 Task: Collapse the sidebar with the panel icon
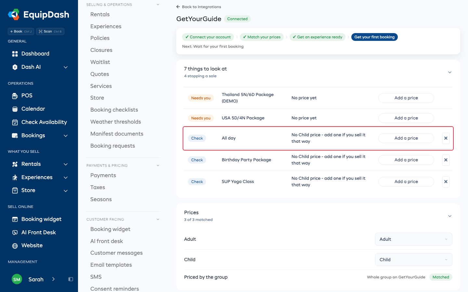coord(71,279)
